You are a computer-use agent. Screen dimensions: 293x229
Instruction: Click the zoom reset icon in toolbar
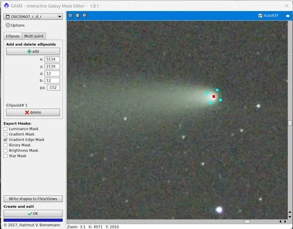point(84,15)
